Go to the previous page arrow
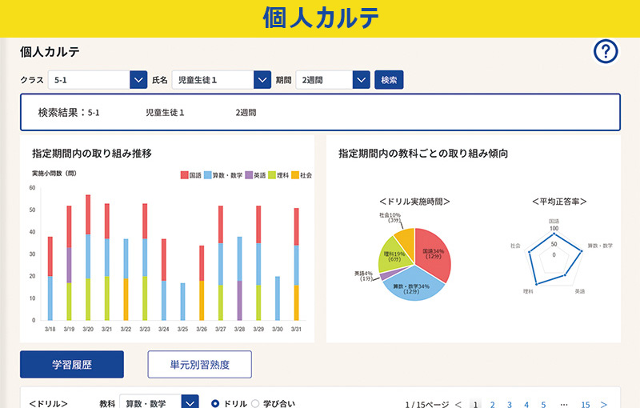640x408 pixels. coord(458,404)
